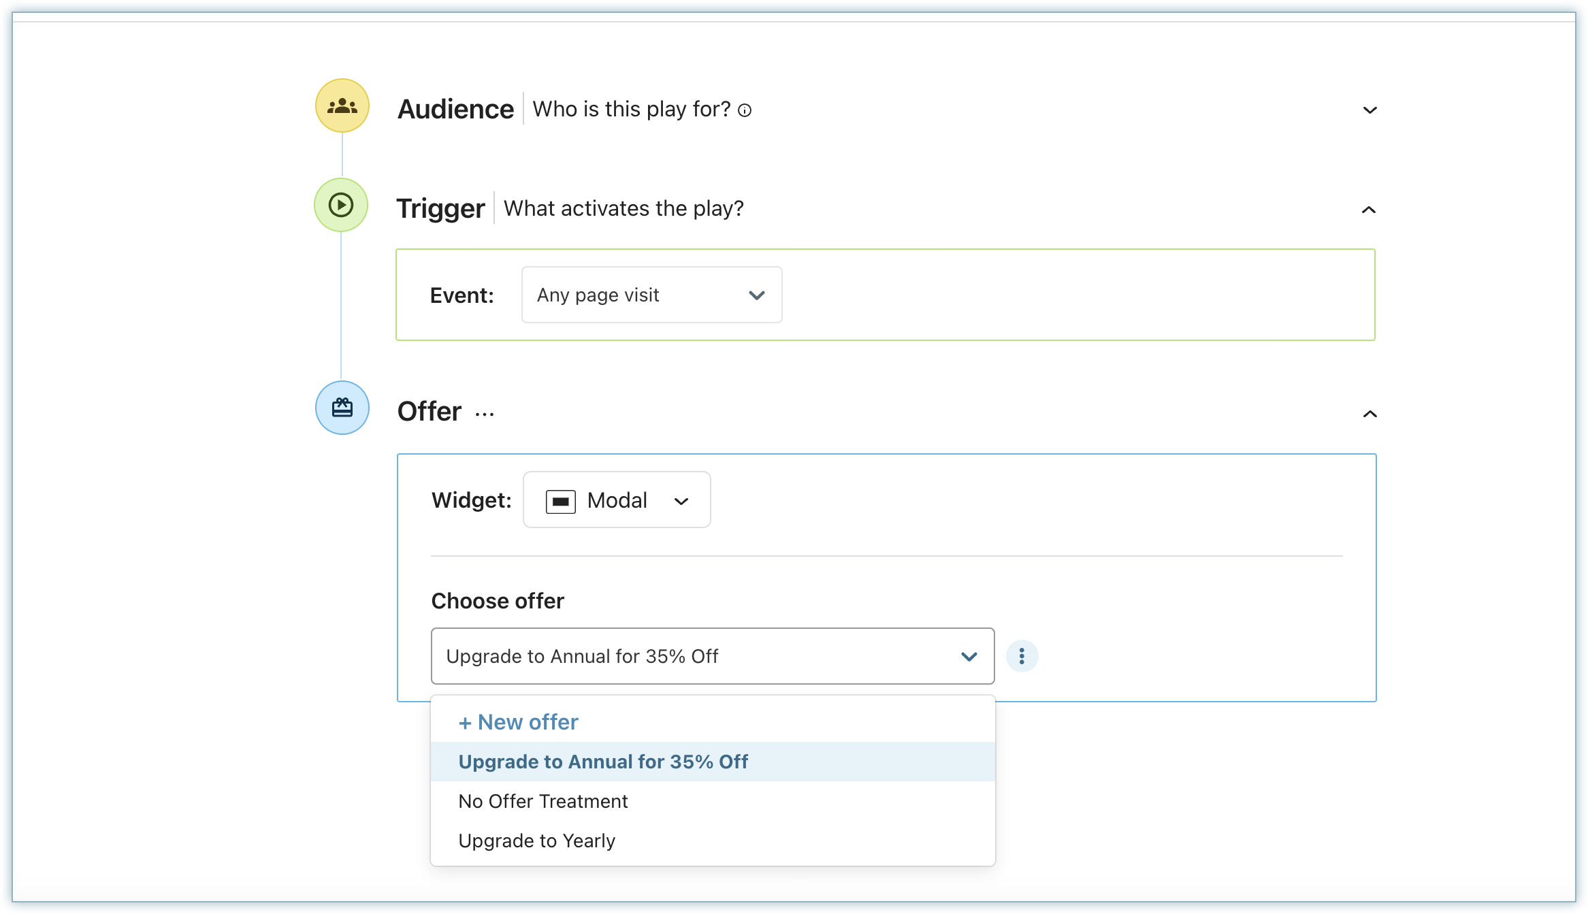Open the three-dot menu next to Offer heading
This screenshot has height=914, width=1588.
tap(485, 414)
